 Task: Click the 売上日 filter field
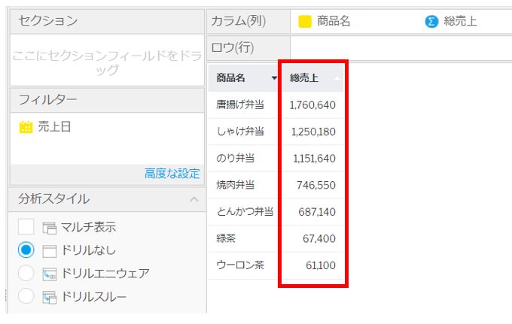point(55,127)
